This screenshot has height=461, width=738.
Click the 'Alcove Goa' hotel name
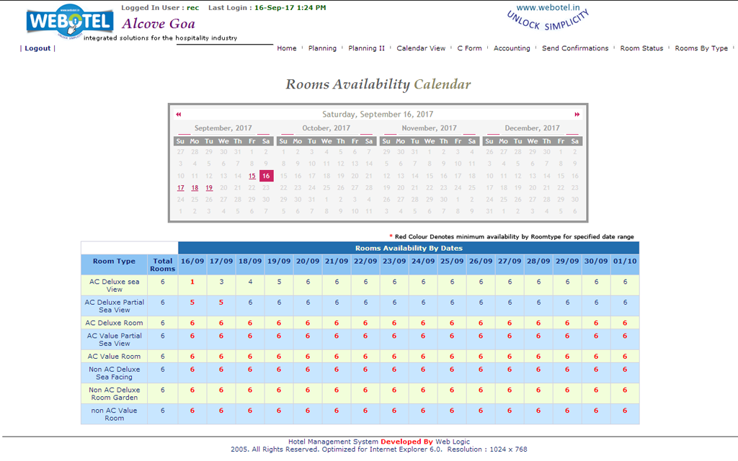point(158,24)
